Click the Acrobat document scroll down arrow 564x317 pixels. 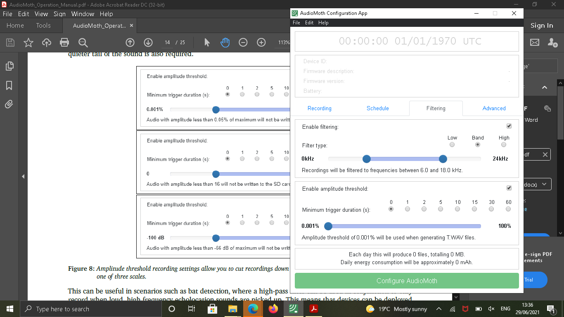point(456,297)
